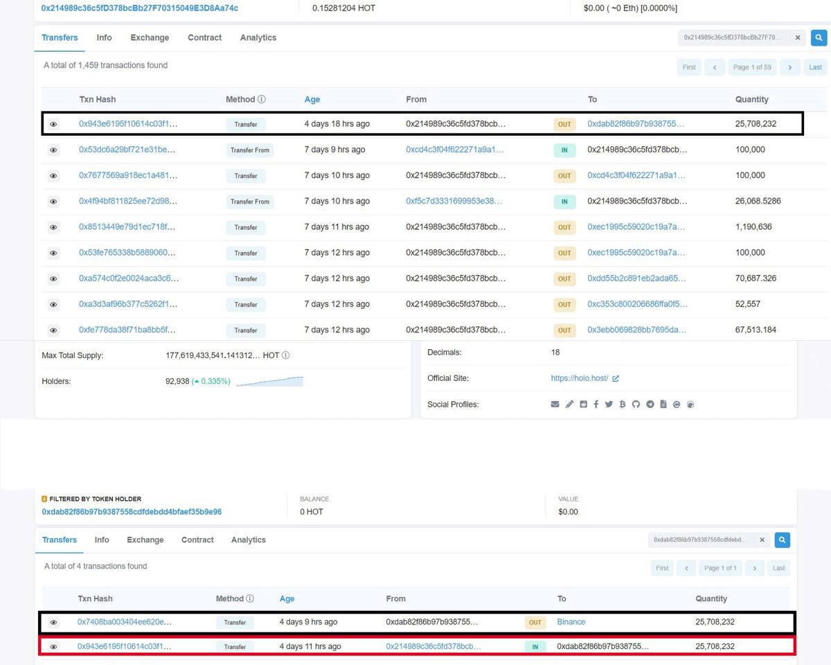The width and height of the screenshot is (831, 665).
Task: Open the Telegram social profile icon
Action: [x=650, y=405]
